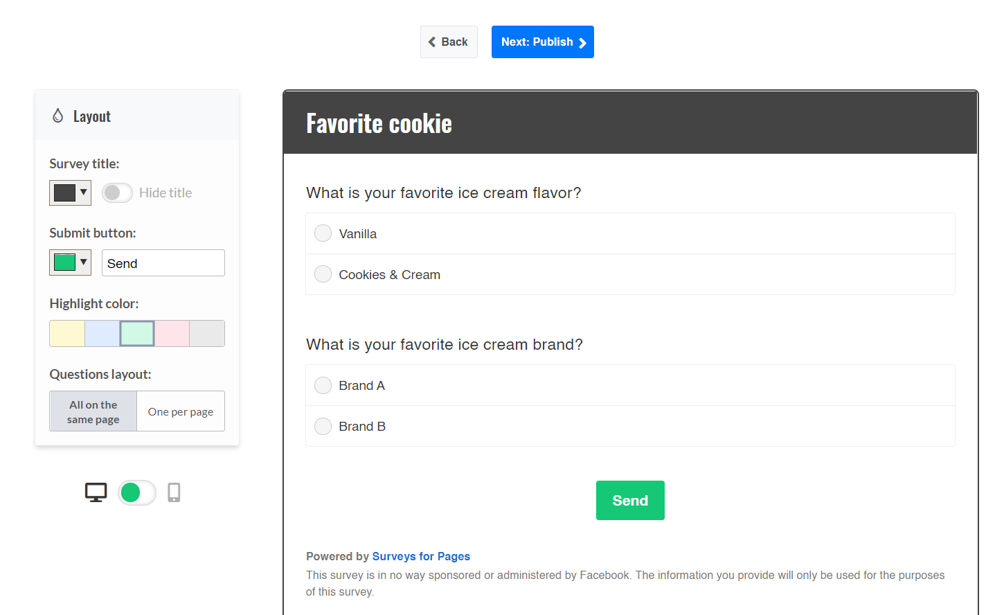Click Next: Publish button
Image resolution: width=995 pixels, height=615 pixels.
click(x=542, y=42)
